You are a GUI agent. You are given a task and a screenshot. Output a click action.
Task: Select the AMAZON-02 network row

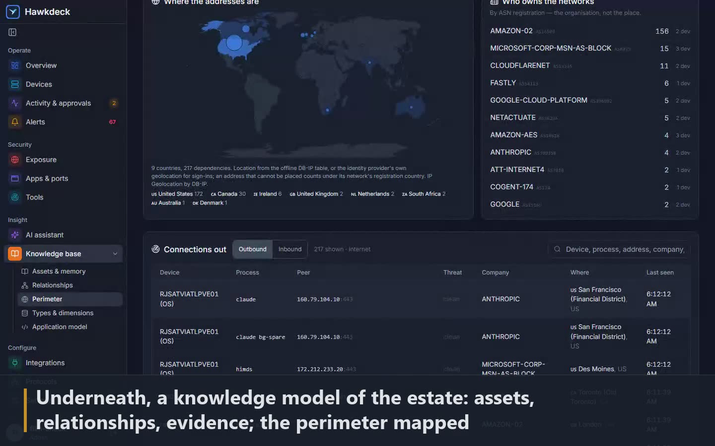(590, 31)
